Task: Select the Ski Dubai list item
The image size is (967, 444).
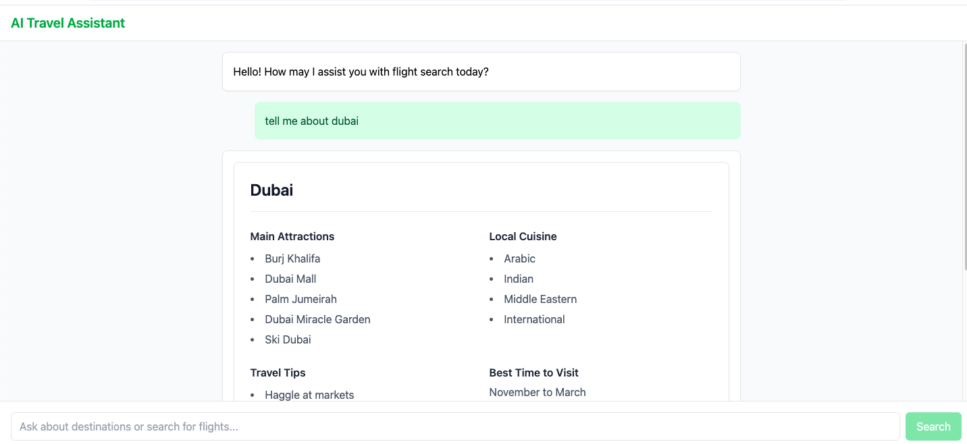Action: click(x=288, y=339)
